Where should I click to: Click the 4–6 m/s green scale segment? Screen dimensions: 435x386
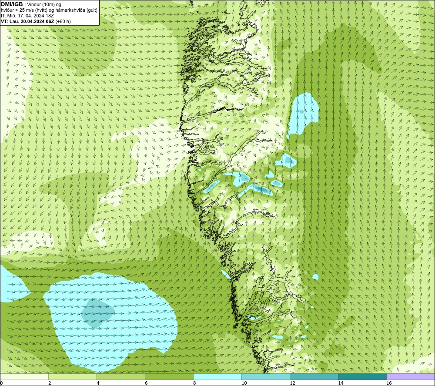coord(120,376)
